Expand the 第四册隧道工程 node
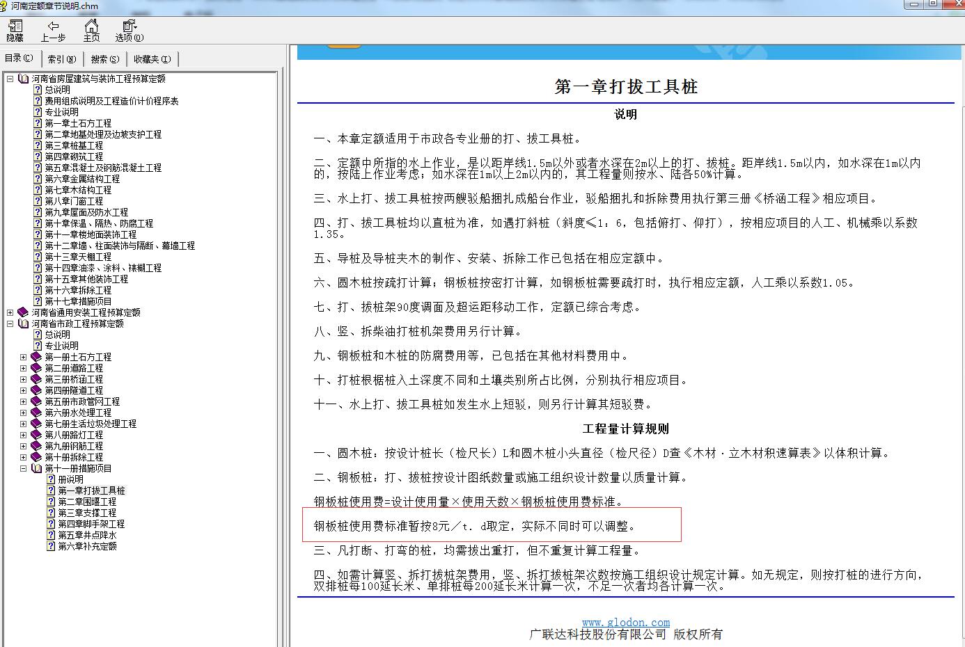Viewport: 965px width, 647px height. [x=23, y=390]
